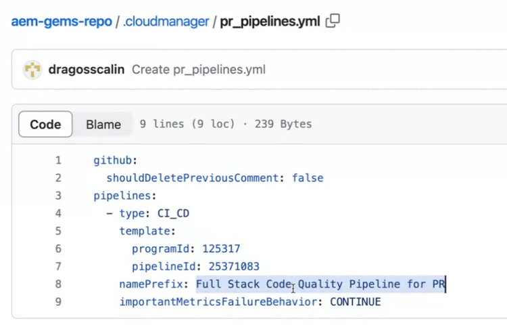Go to the .cloudmanager folder

166,22
